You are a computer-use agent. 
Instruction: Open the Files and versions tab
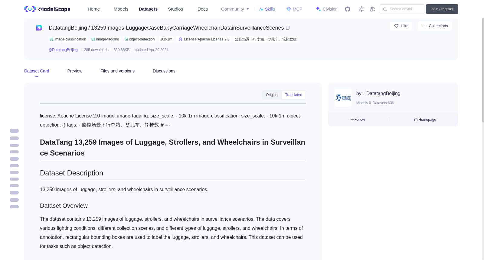pos(117,71)
